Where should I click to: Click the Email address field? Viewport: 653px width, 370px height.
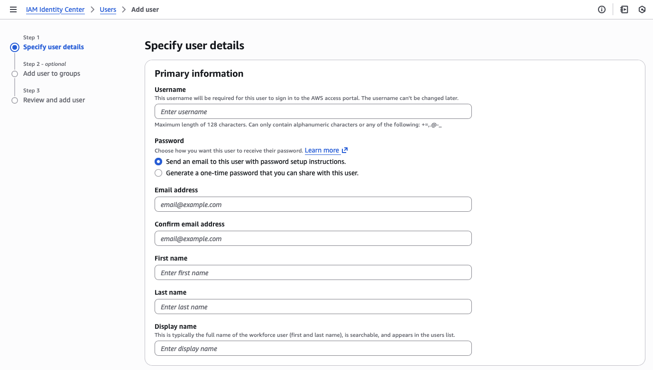313,204
